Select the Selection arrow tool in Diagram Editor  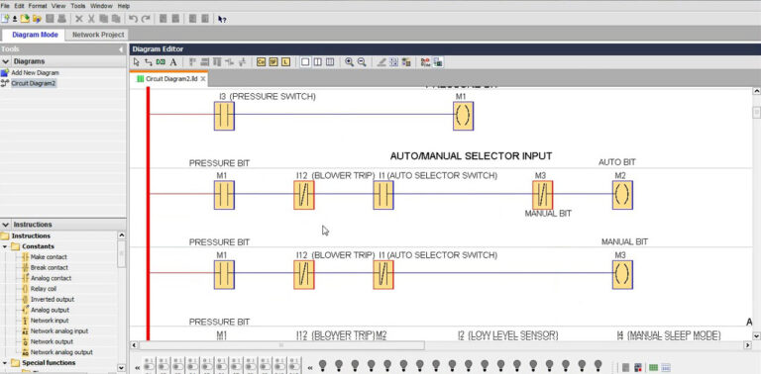137,62
